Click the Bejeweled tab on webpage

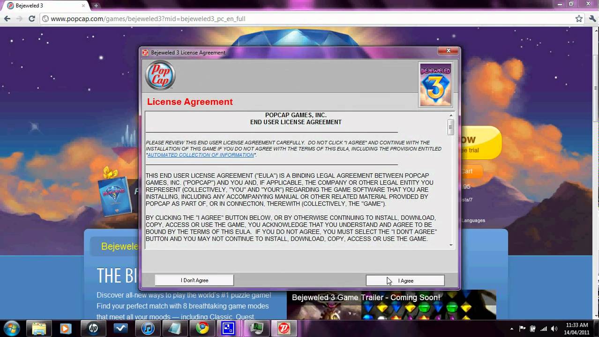click(x=115, y=246)
